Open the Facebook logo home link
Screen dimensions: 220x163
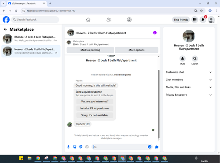coord(6,20)
